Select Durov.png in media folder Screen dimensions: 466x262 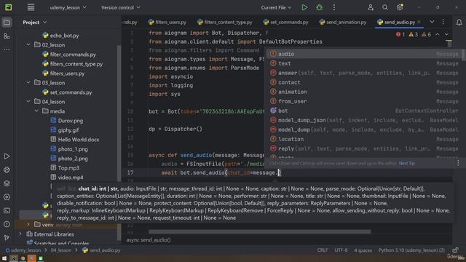pos(66,121)
